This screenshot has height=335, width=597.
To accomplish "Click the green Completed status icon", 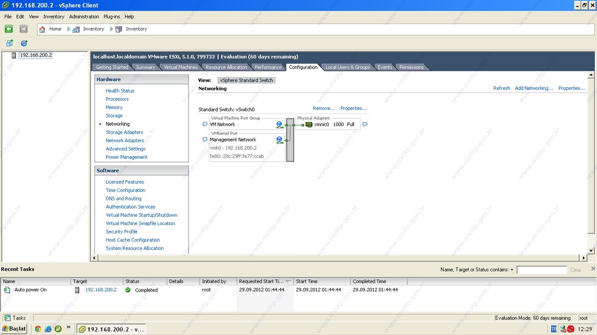I will (x=128, y=290).
